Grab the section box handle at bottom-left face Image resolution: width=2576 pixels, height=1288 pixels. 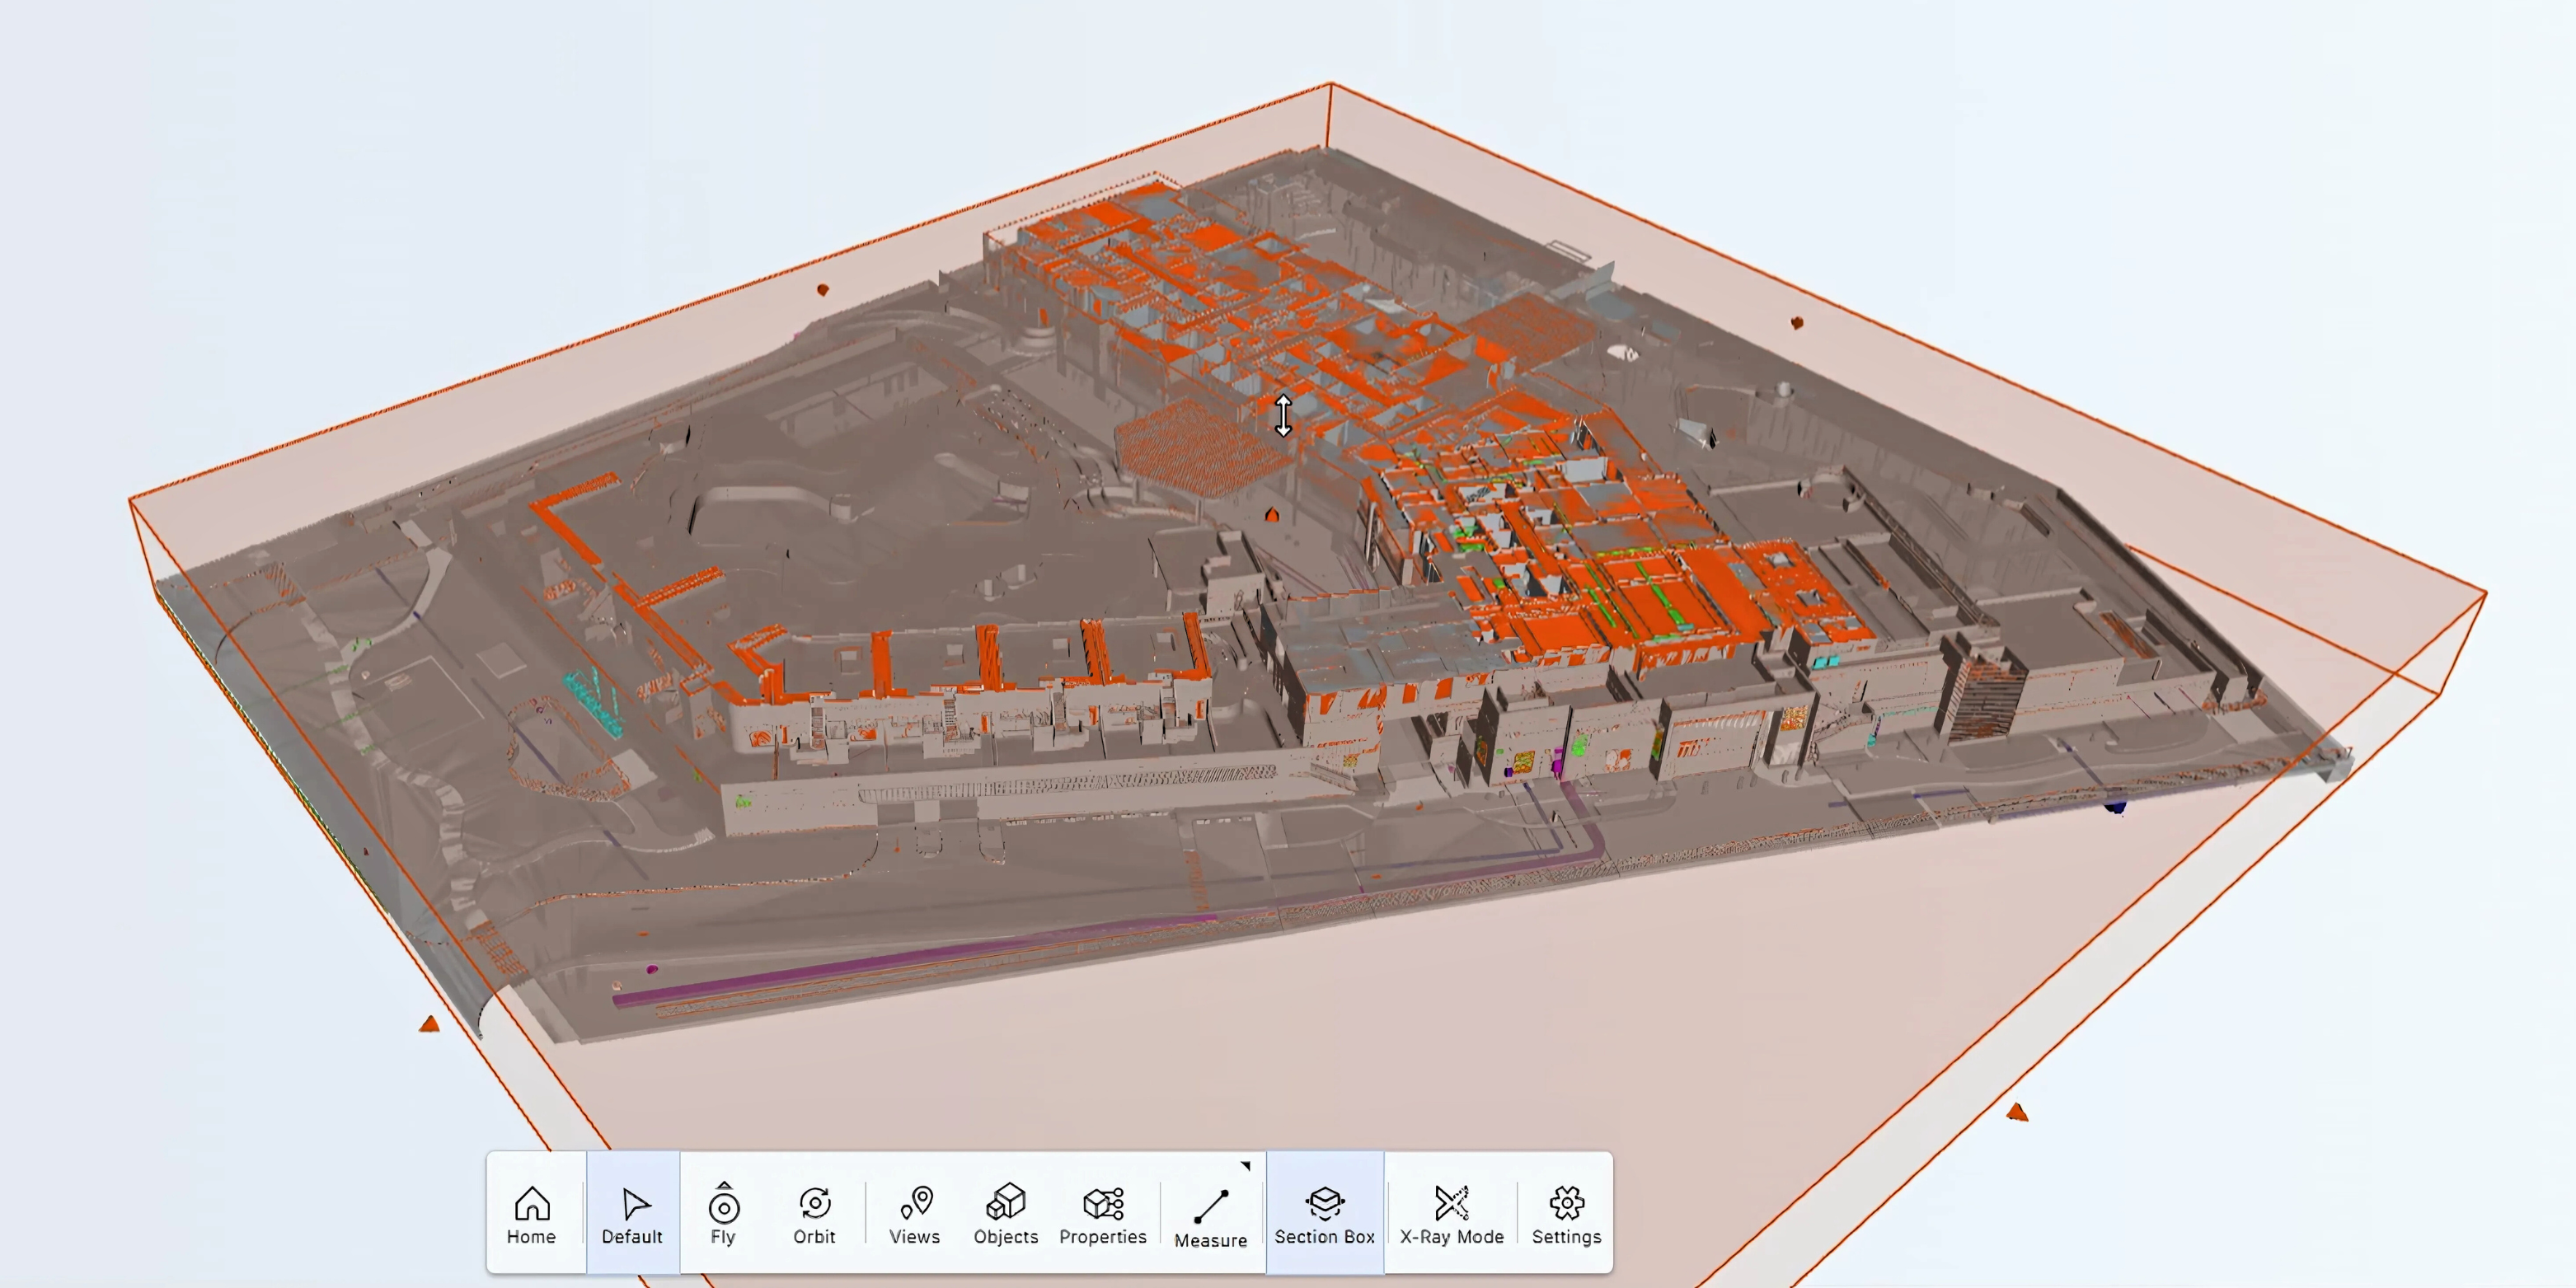click(429, 1024)
